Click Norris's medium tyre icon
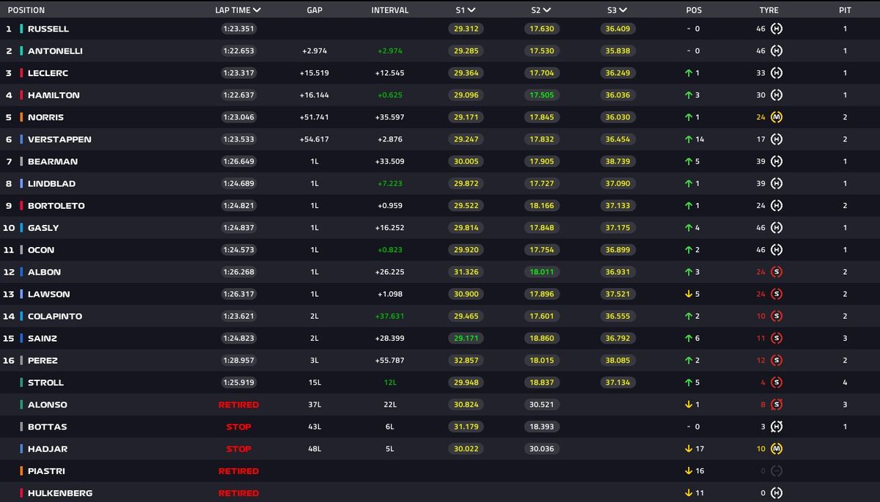Image resolution: width=880 pixels, height=502 pixels. pyautogui.click(x=777, y=117)
